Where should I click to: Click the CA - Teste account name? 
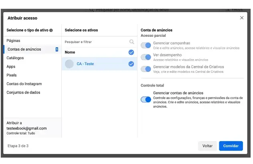(x=85, y=64)
